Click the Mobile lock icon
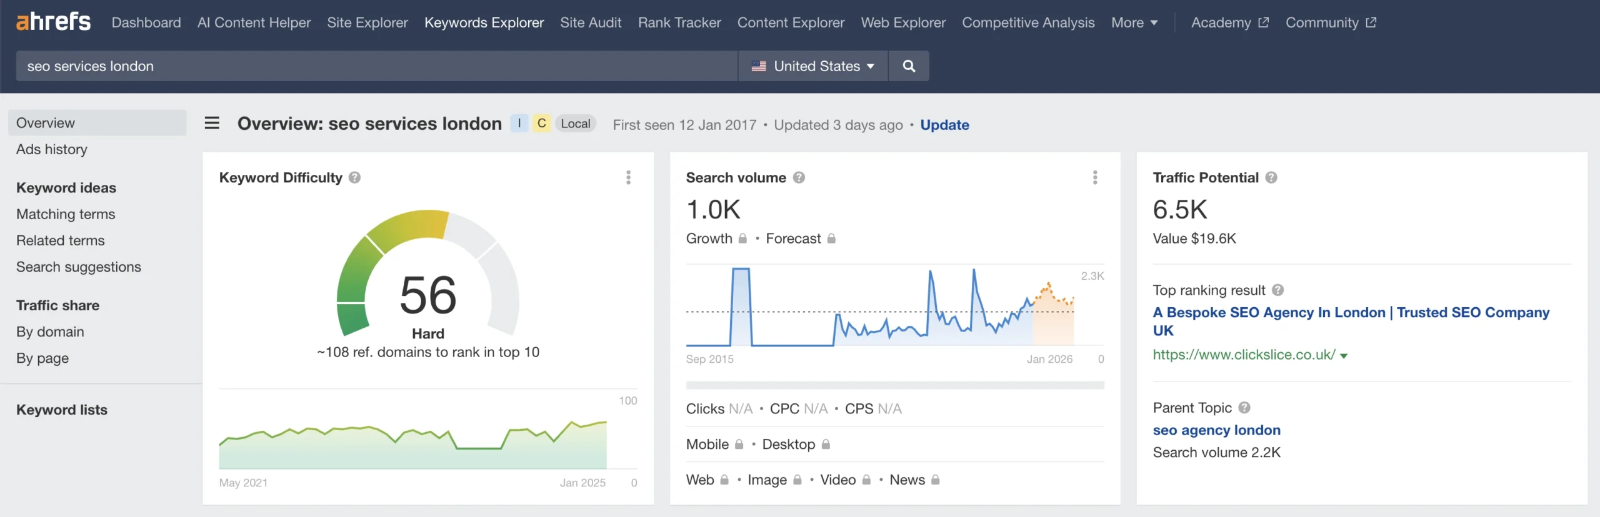This screenshot has width=1600, height=517. tap(739, 445)
